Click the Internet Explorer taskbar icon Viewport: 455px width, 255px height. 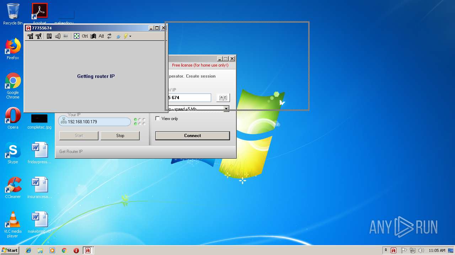28,250
